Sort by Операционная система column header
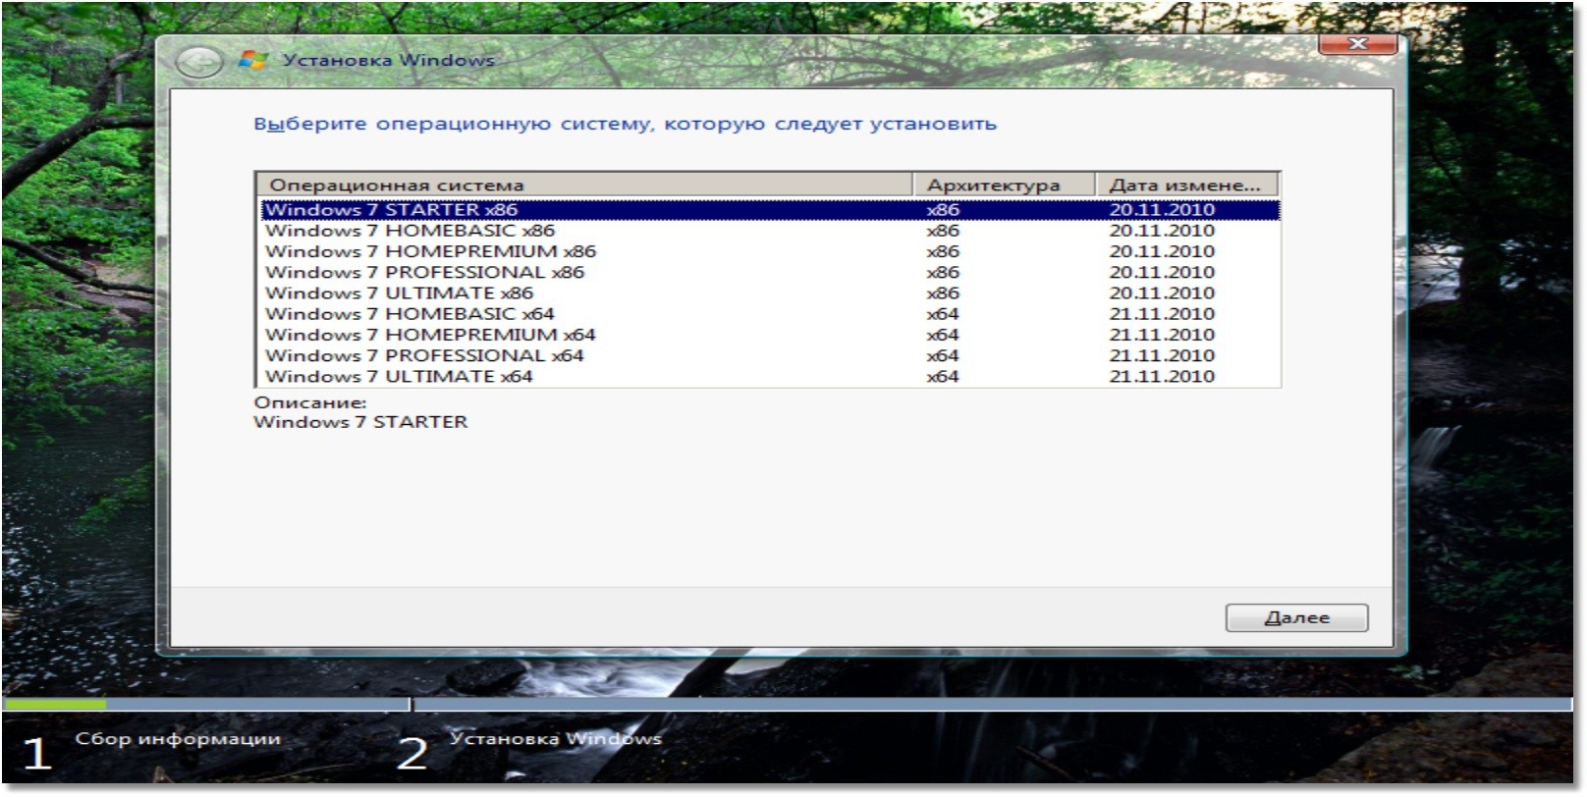 pos(585,185)
